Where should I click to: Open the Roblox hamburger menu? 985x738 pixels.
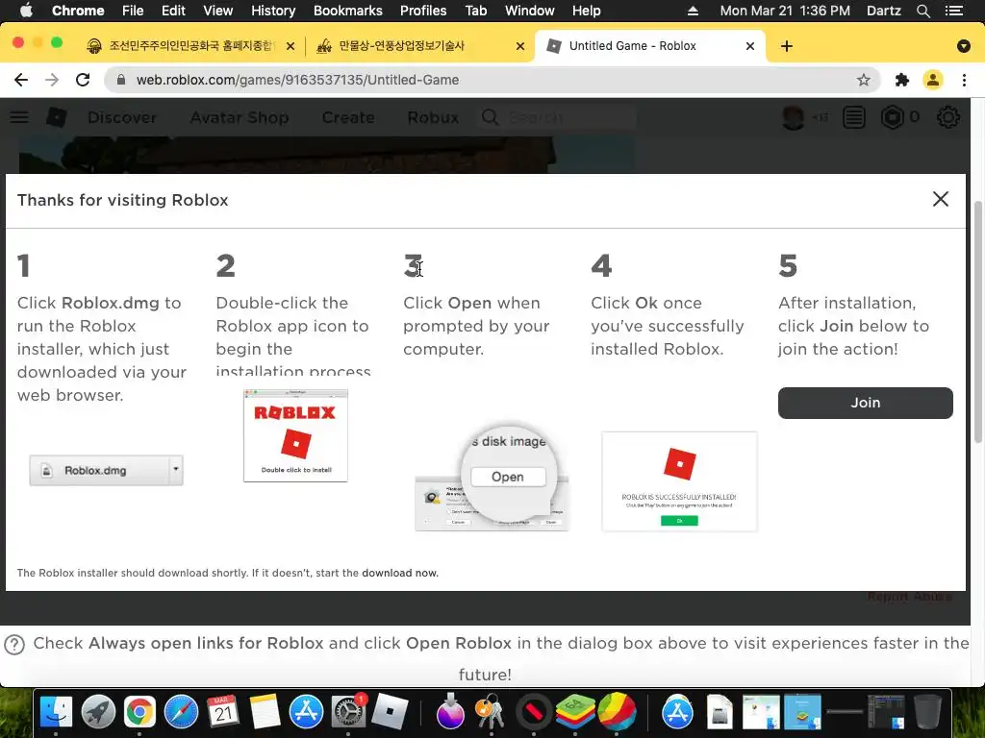pos(19,117)
